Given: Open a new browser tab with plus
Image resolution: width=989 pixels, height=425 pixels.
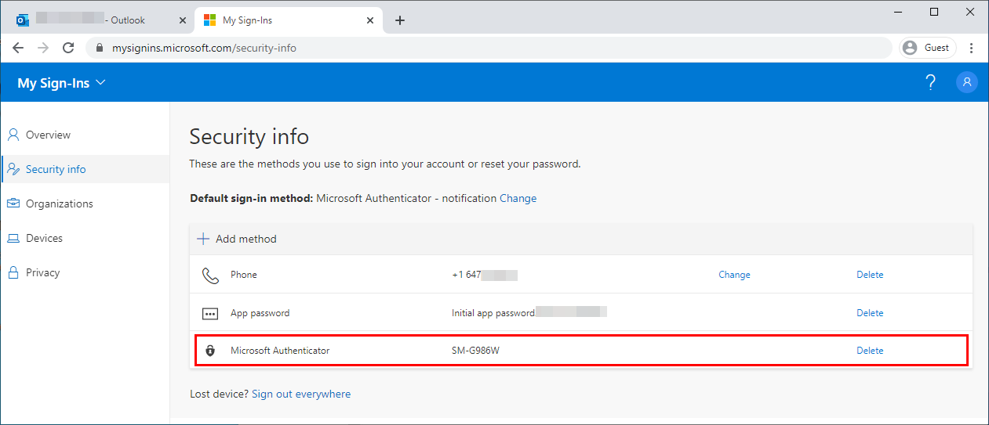Looking at the screenshot, I should tap(400, 20).
